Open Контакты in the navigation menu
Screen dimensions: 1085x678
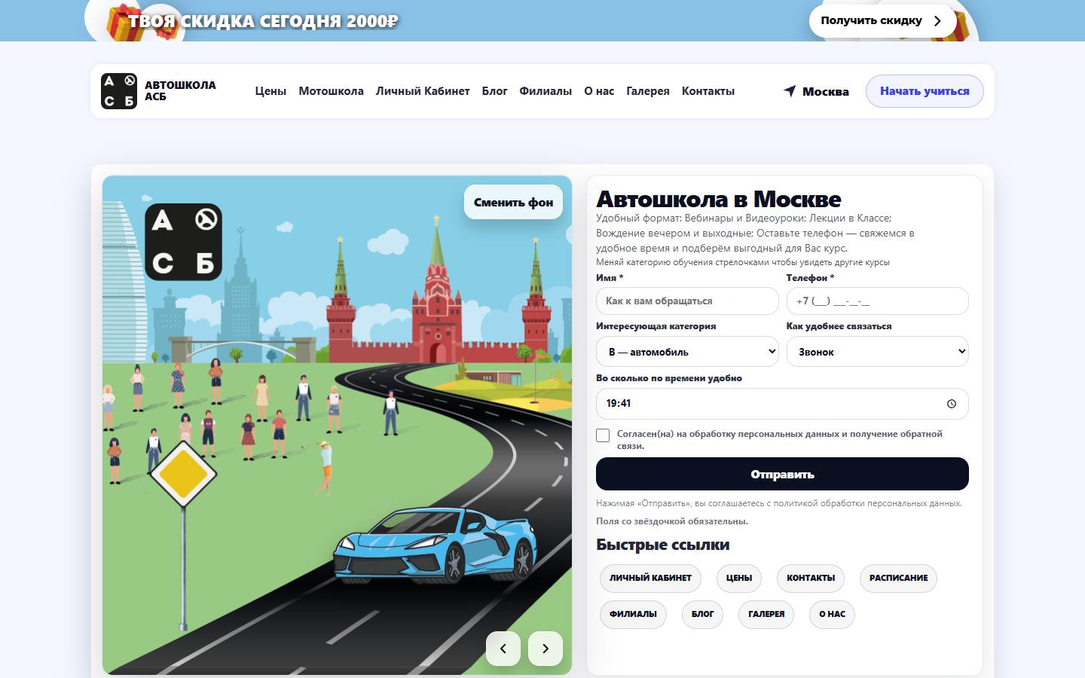click(x=708, y=91)
